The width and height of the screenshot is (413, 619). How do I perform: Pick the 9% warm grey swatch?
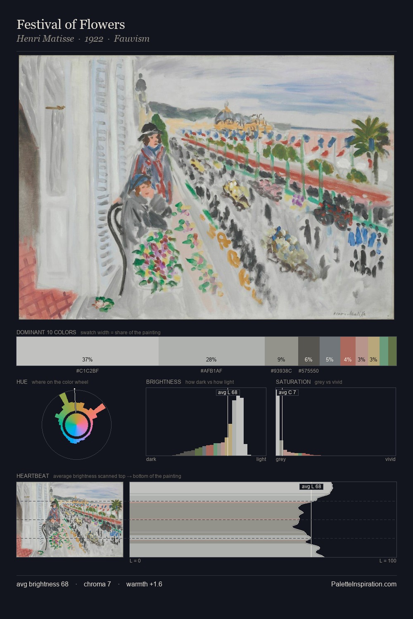point(281,351)
